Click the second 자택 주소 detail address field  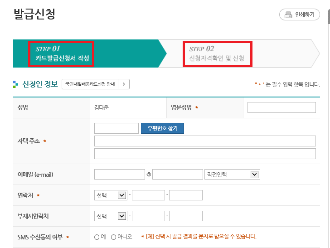[205, 154]
